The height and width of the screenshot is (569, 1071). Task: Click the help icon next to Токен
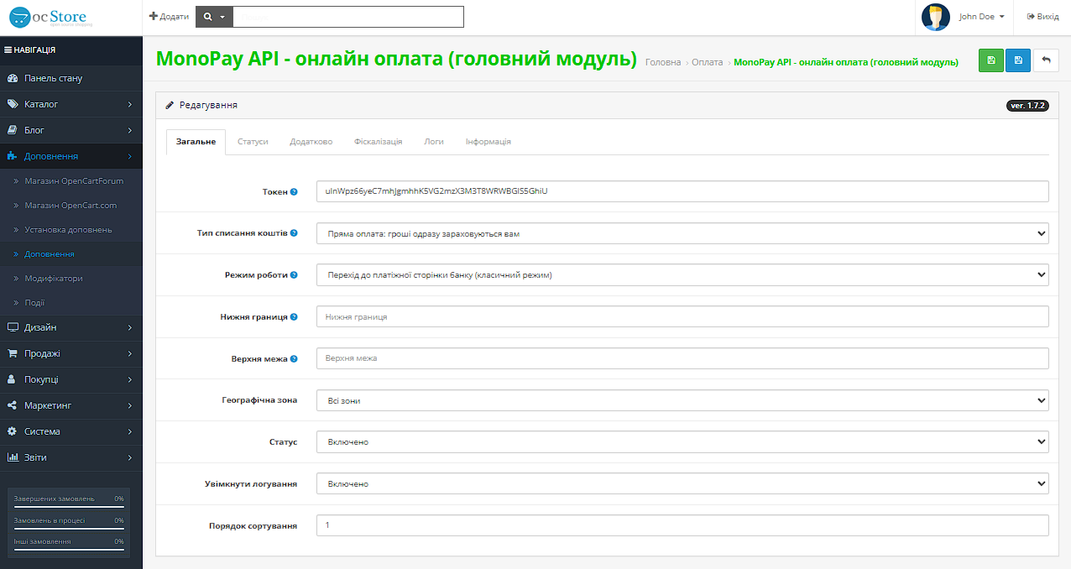click(294, 192)
